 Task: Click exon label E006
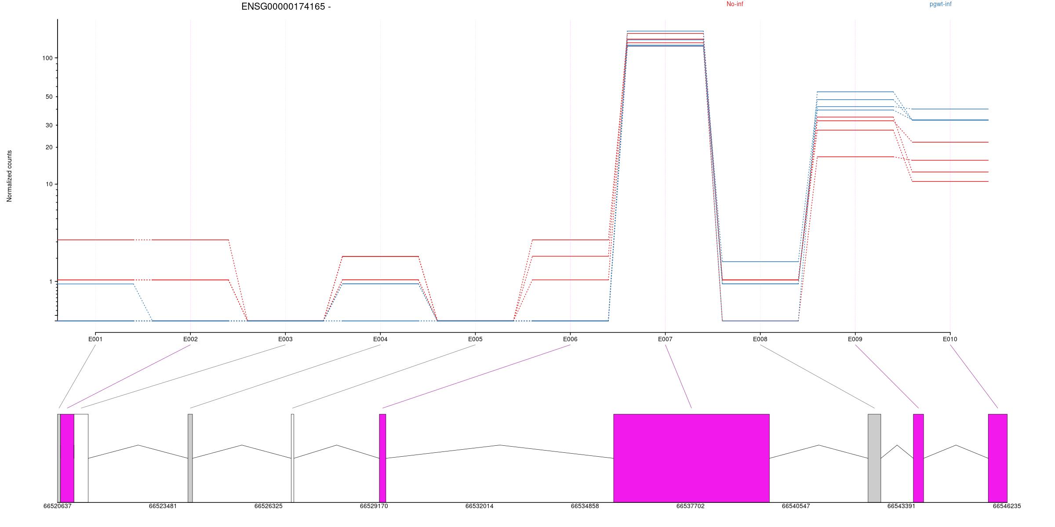pos(570,339)
